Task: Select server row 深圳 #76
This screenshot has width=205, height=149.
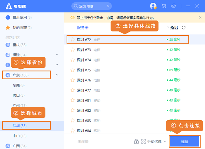Action: click(135, 80)
